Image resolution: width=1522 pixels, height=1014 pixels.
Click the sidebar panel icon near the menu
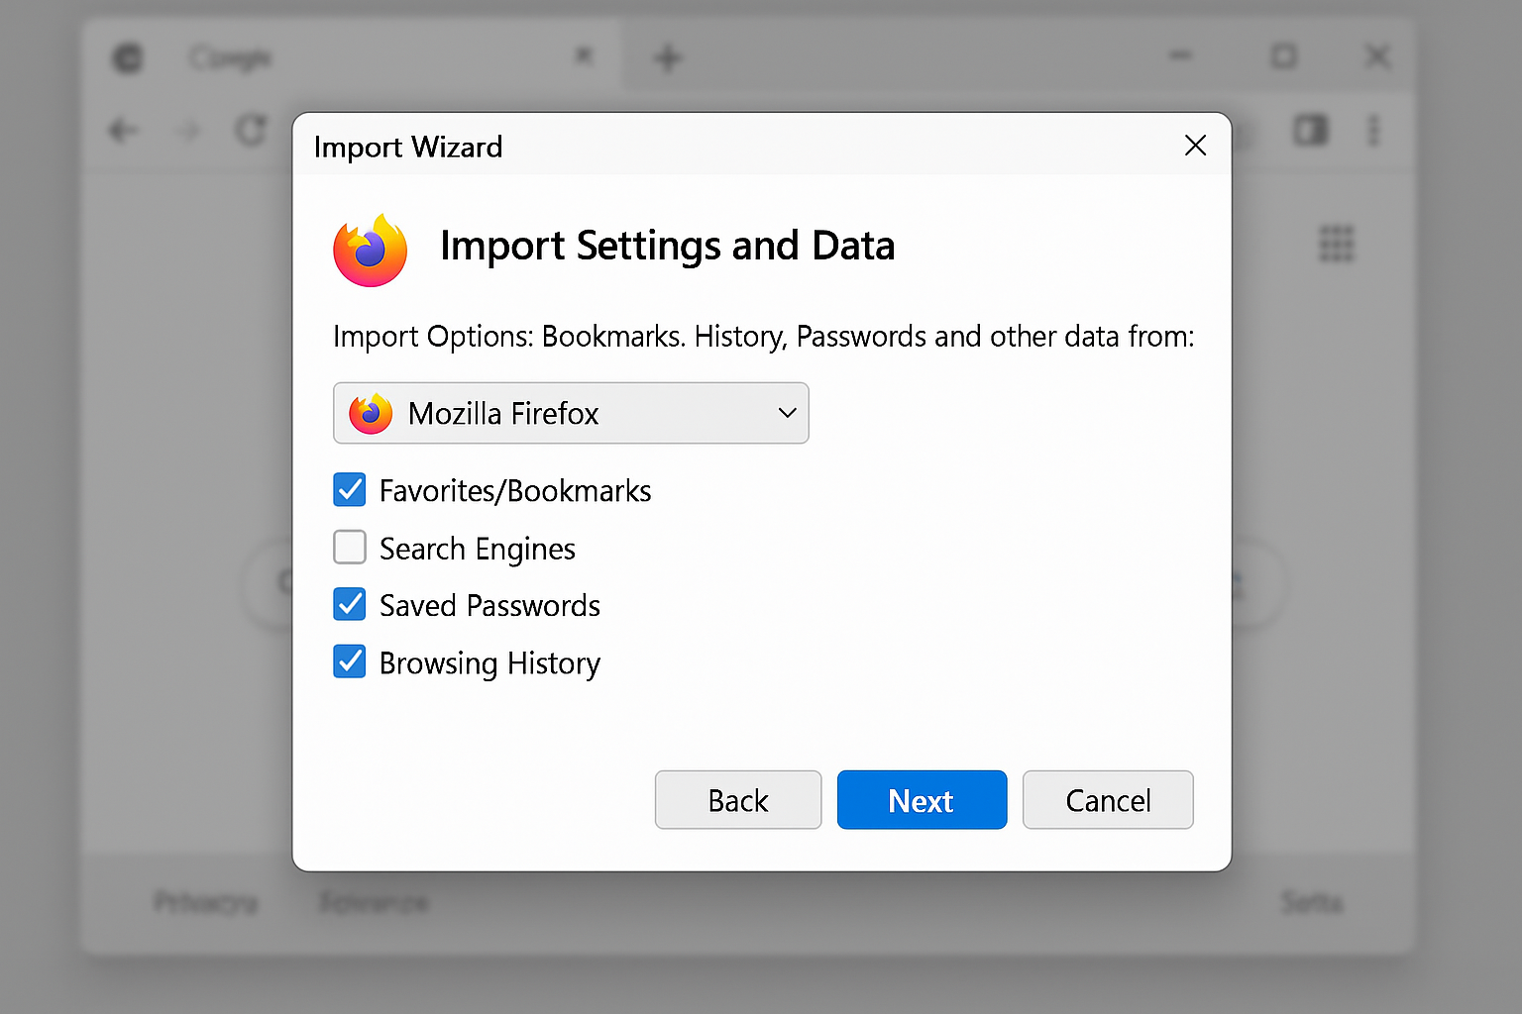tap(1310, 130)
